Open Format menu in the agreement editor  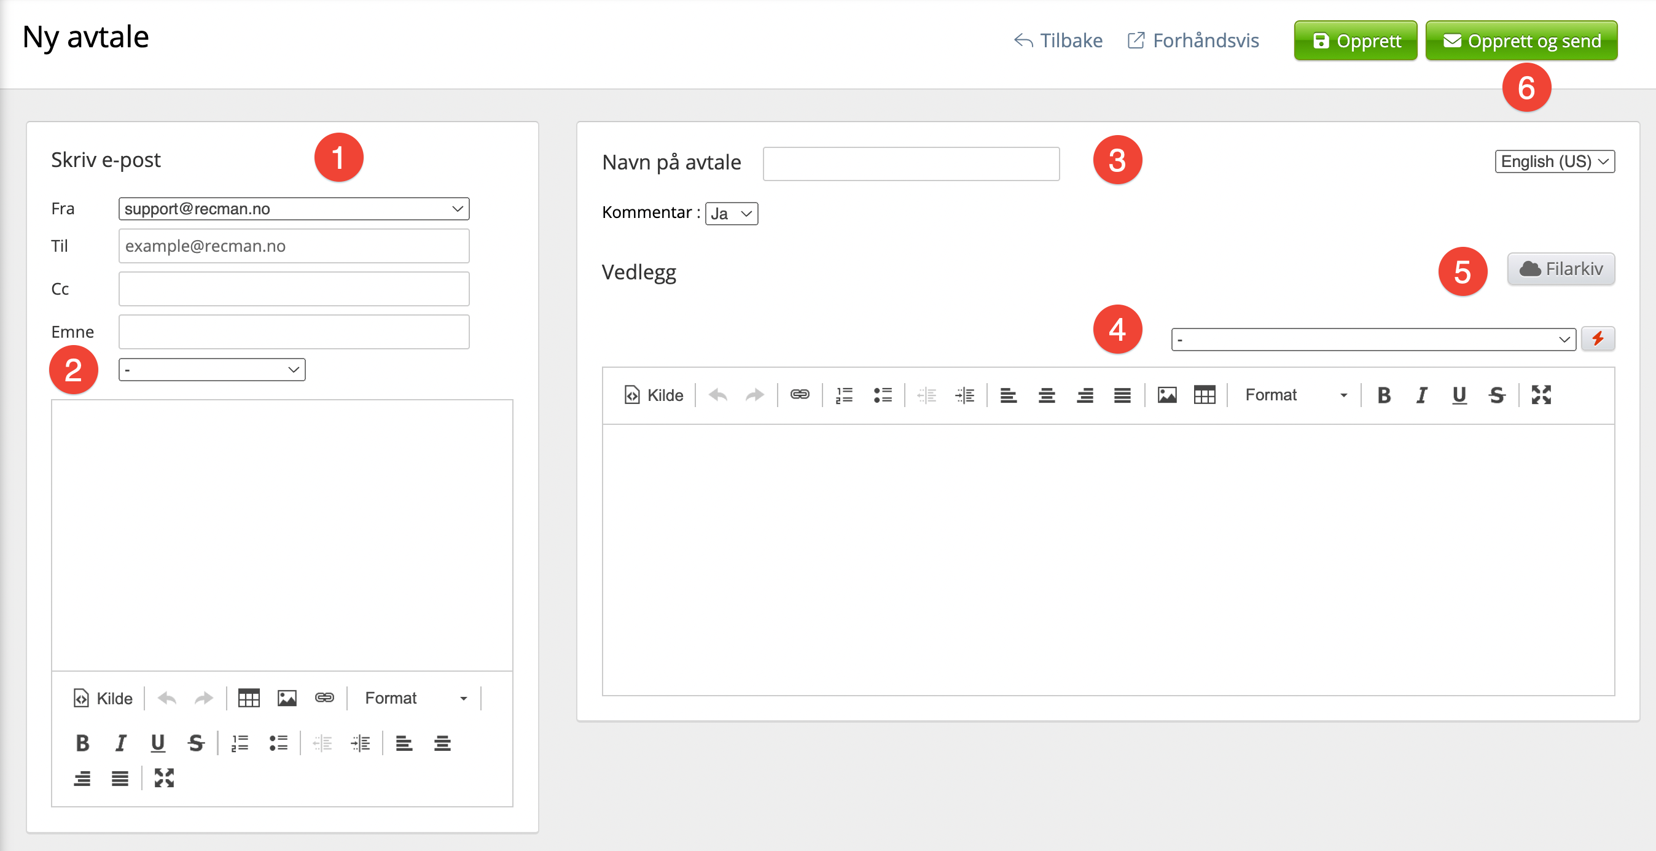pos(1295,395)
